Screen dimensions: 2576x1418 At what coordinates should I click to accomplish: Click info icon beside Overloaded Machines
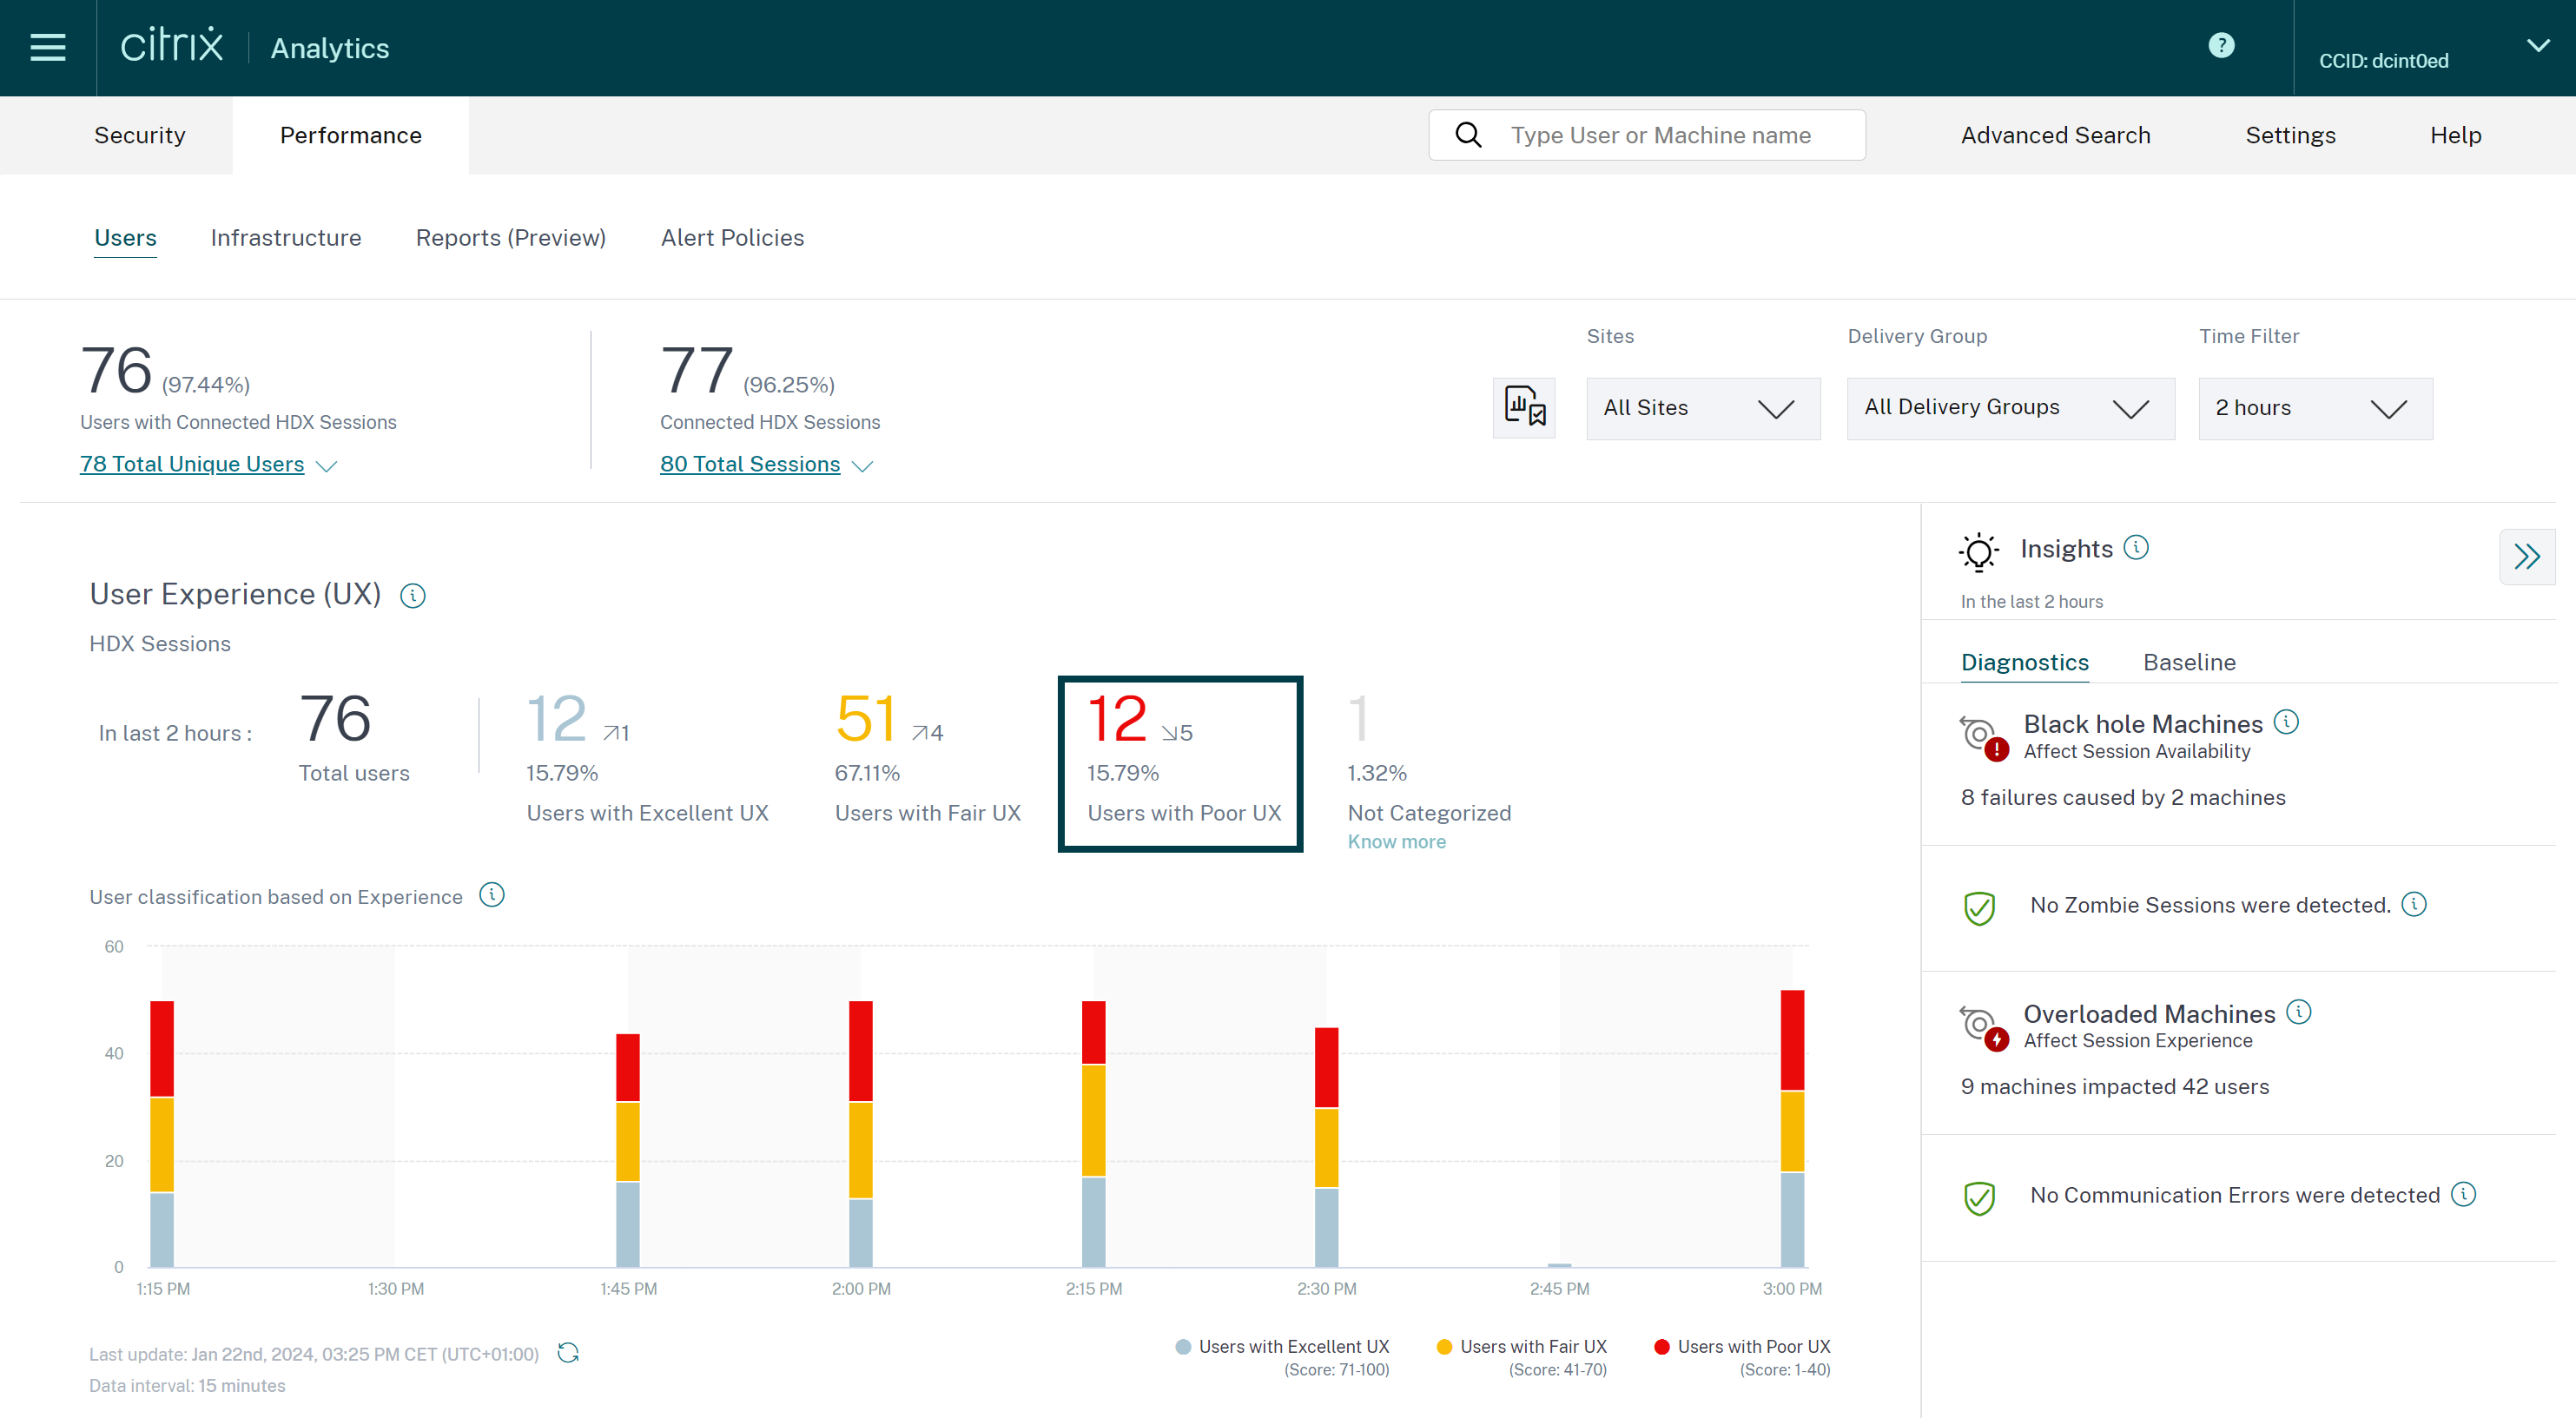2299,1012
